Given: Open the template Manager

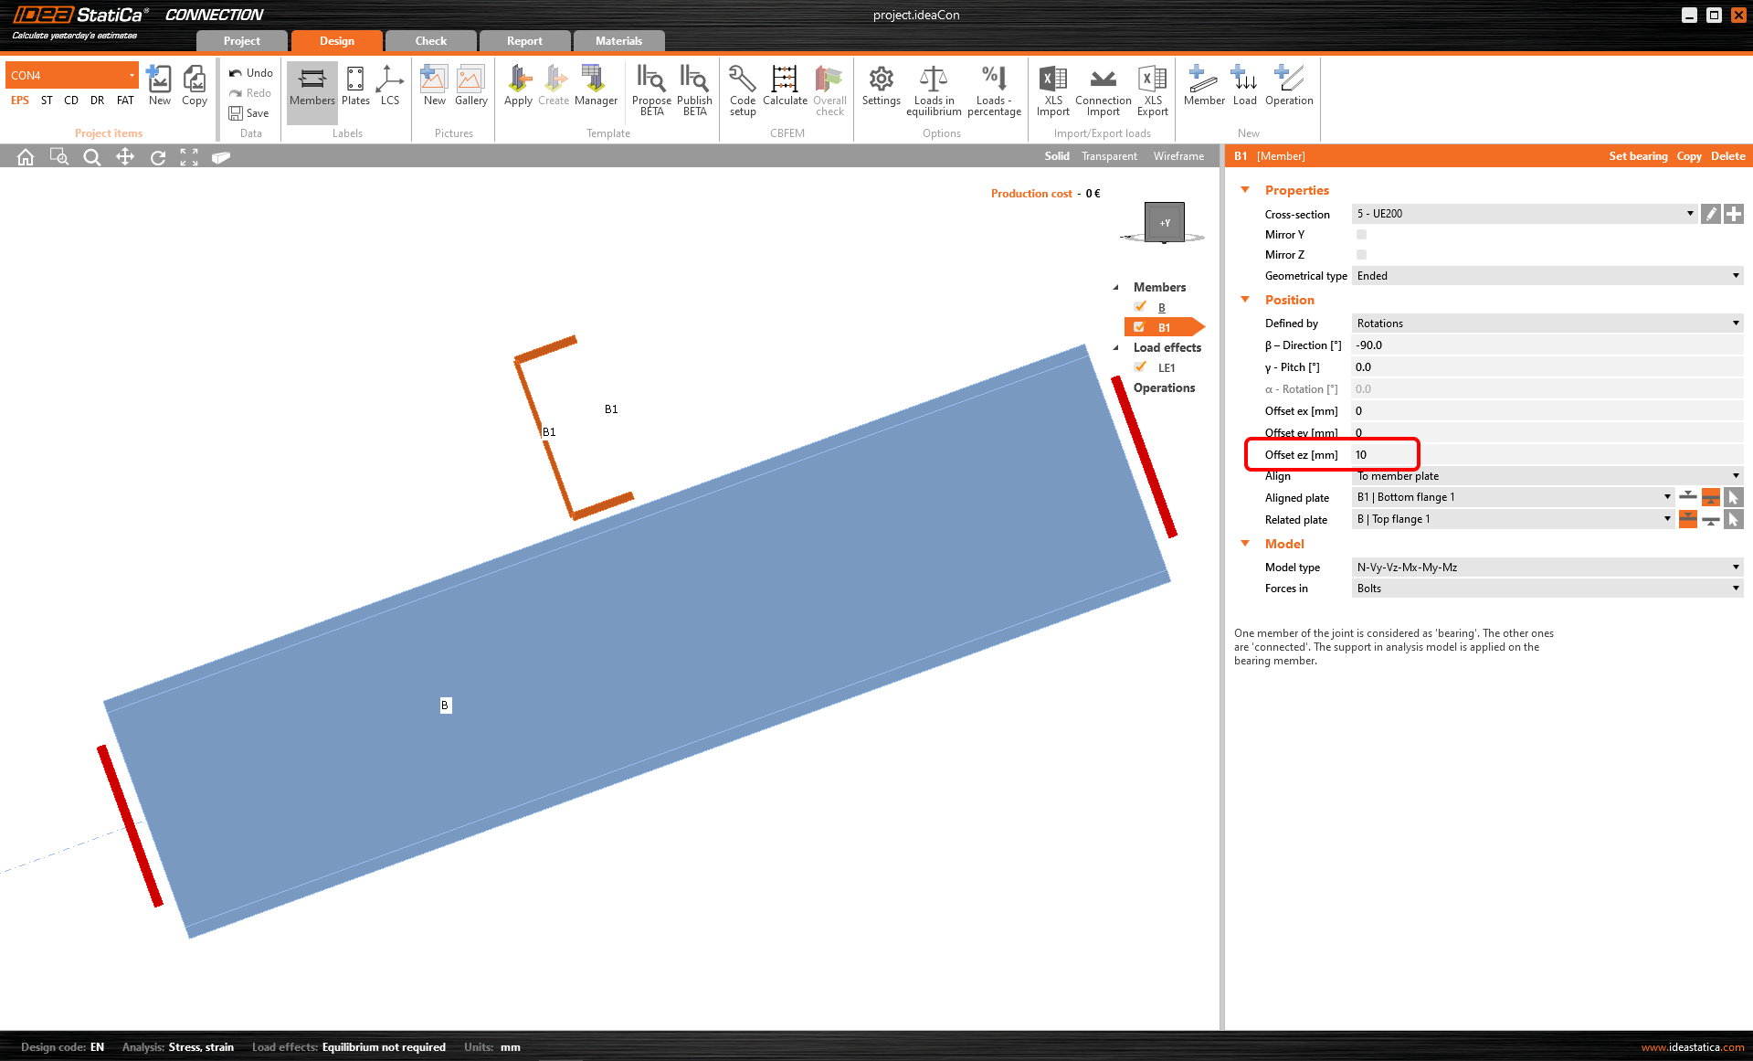Looking at the screenshot, I should pyautogui.click(x=596, y=86).
